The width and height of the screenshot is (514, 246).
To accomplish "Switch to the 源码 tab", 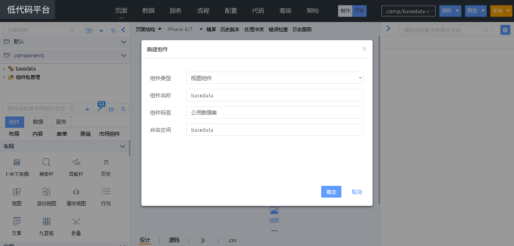I will [x=174, y=240].
